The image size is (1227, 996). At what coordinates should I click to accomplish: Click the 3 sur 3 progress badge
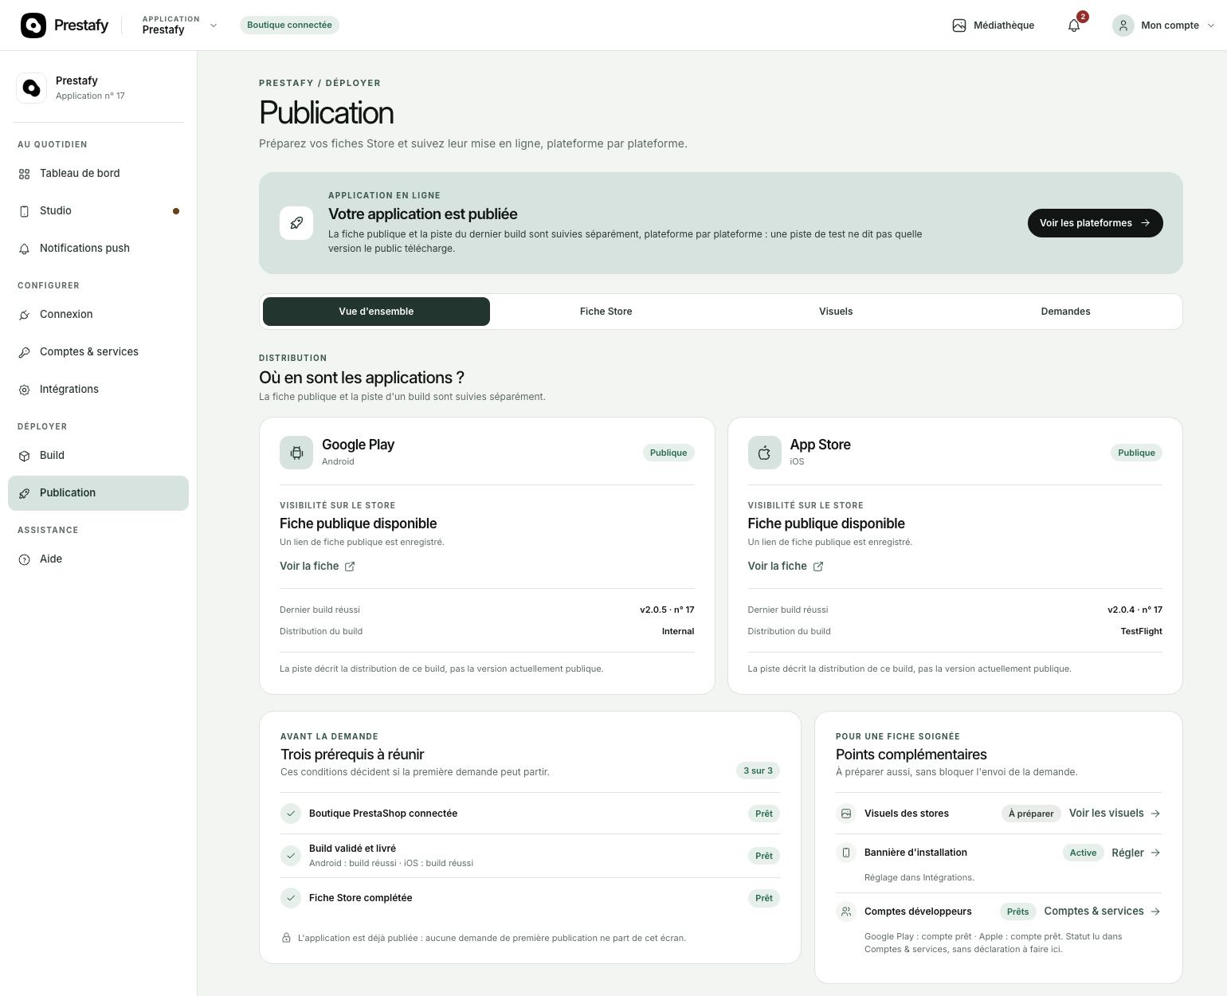tap(758, 771)
